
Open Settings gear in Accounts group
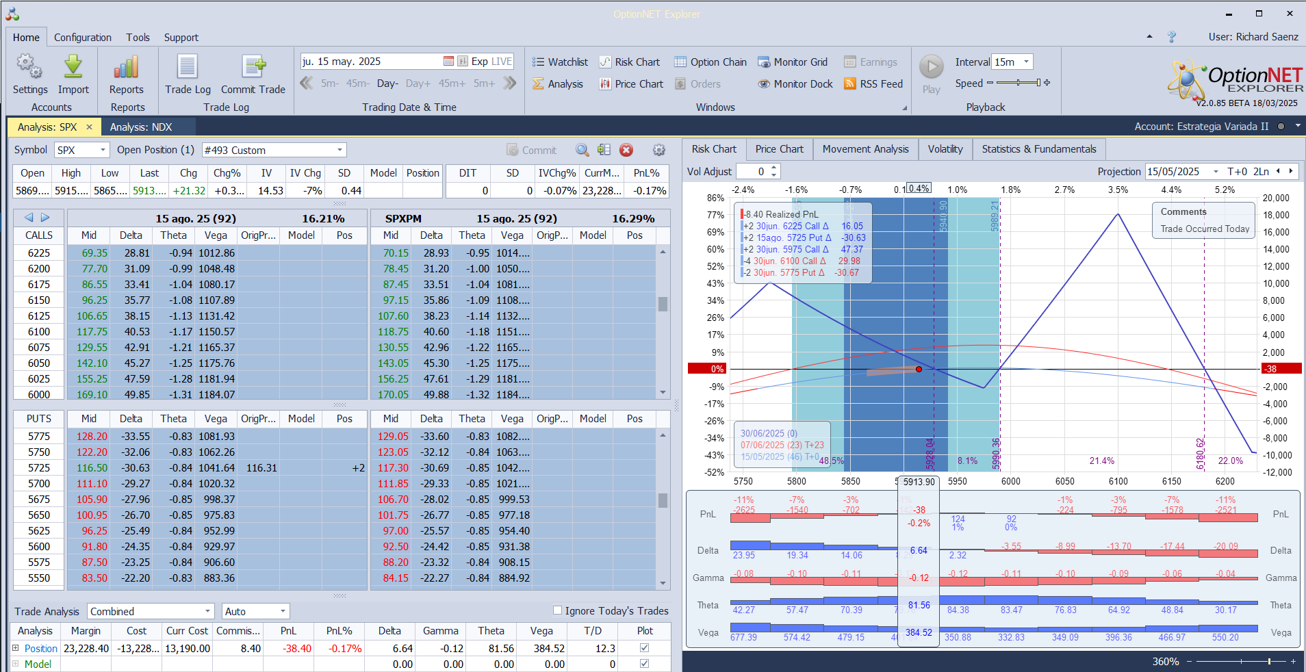(29, 67)
